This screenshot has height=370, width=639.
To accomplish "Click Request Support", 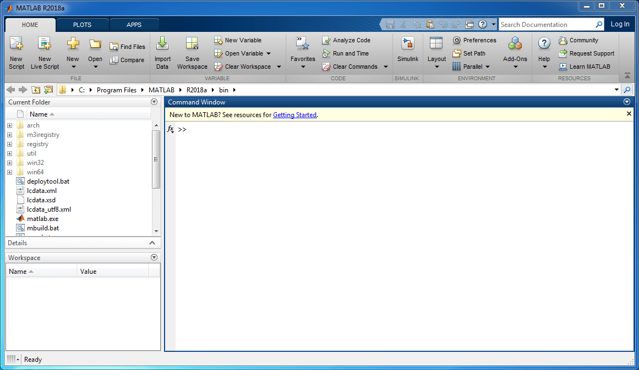I will pyautogui.click(x=587, y=53).
